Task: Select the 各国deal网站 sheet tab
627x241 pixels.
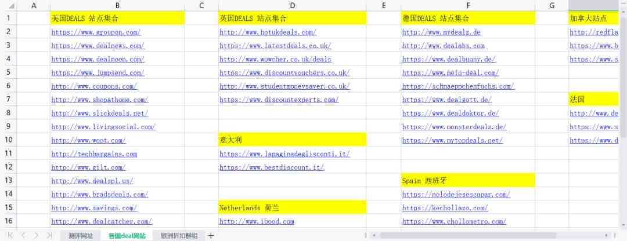Action: (x=127, y=236)
